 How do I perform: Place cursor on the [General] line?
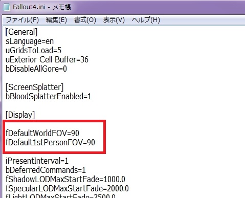click(x=21, y=32)
